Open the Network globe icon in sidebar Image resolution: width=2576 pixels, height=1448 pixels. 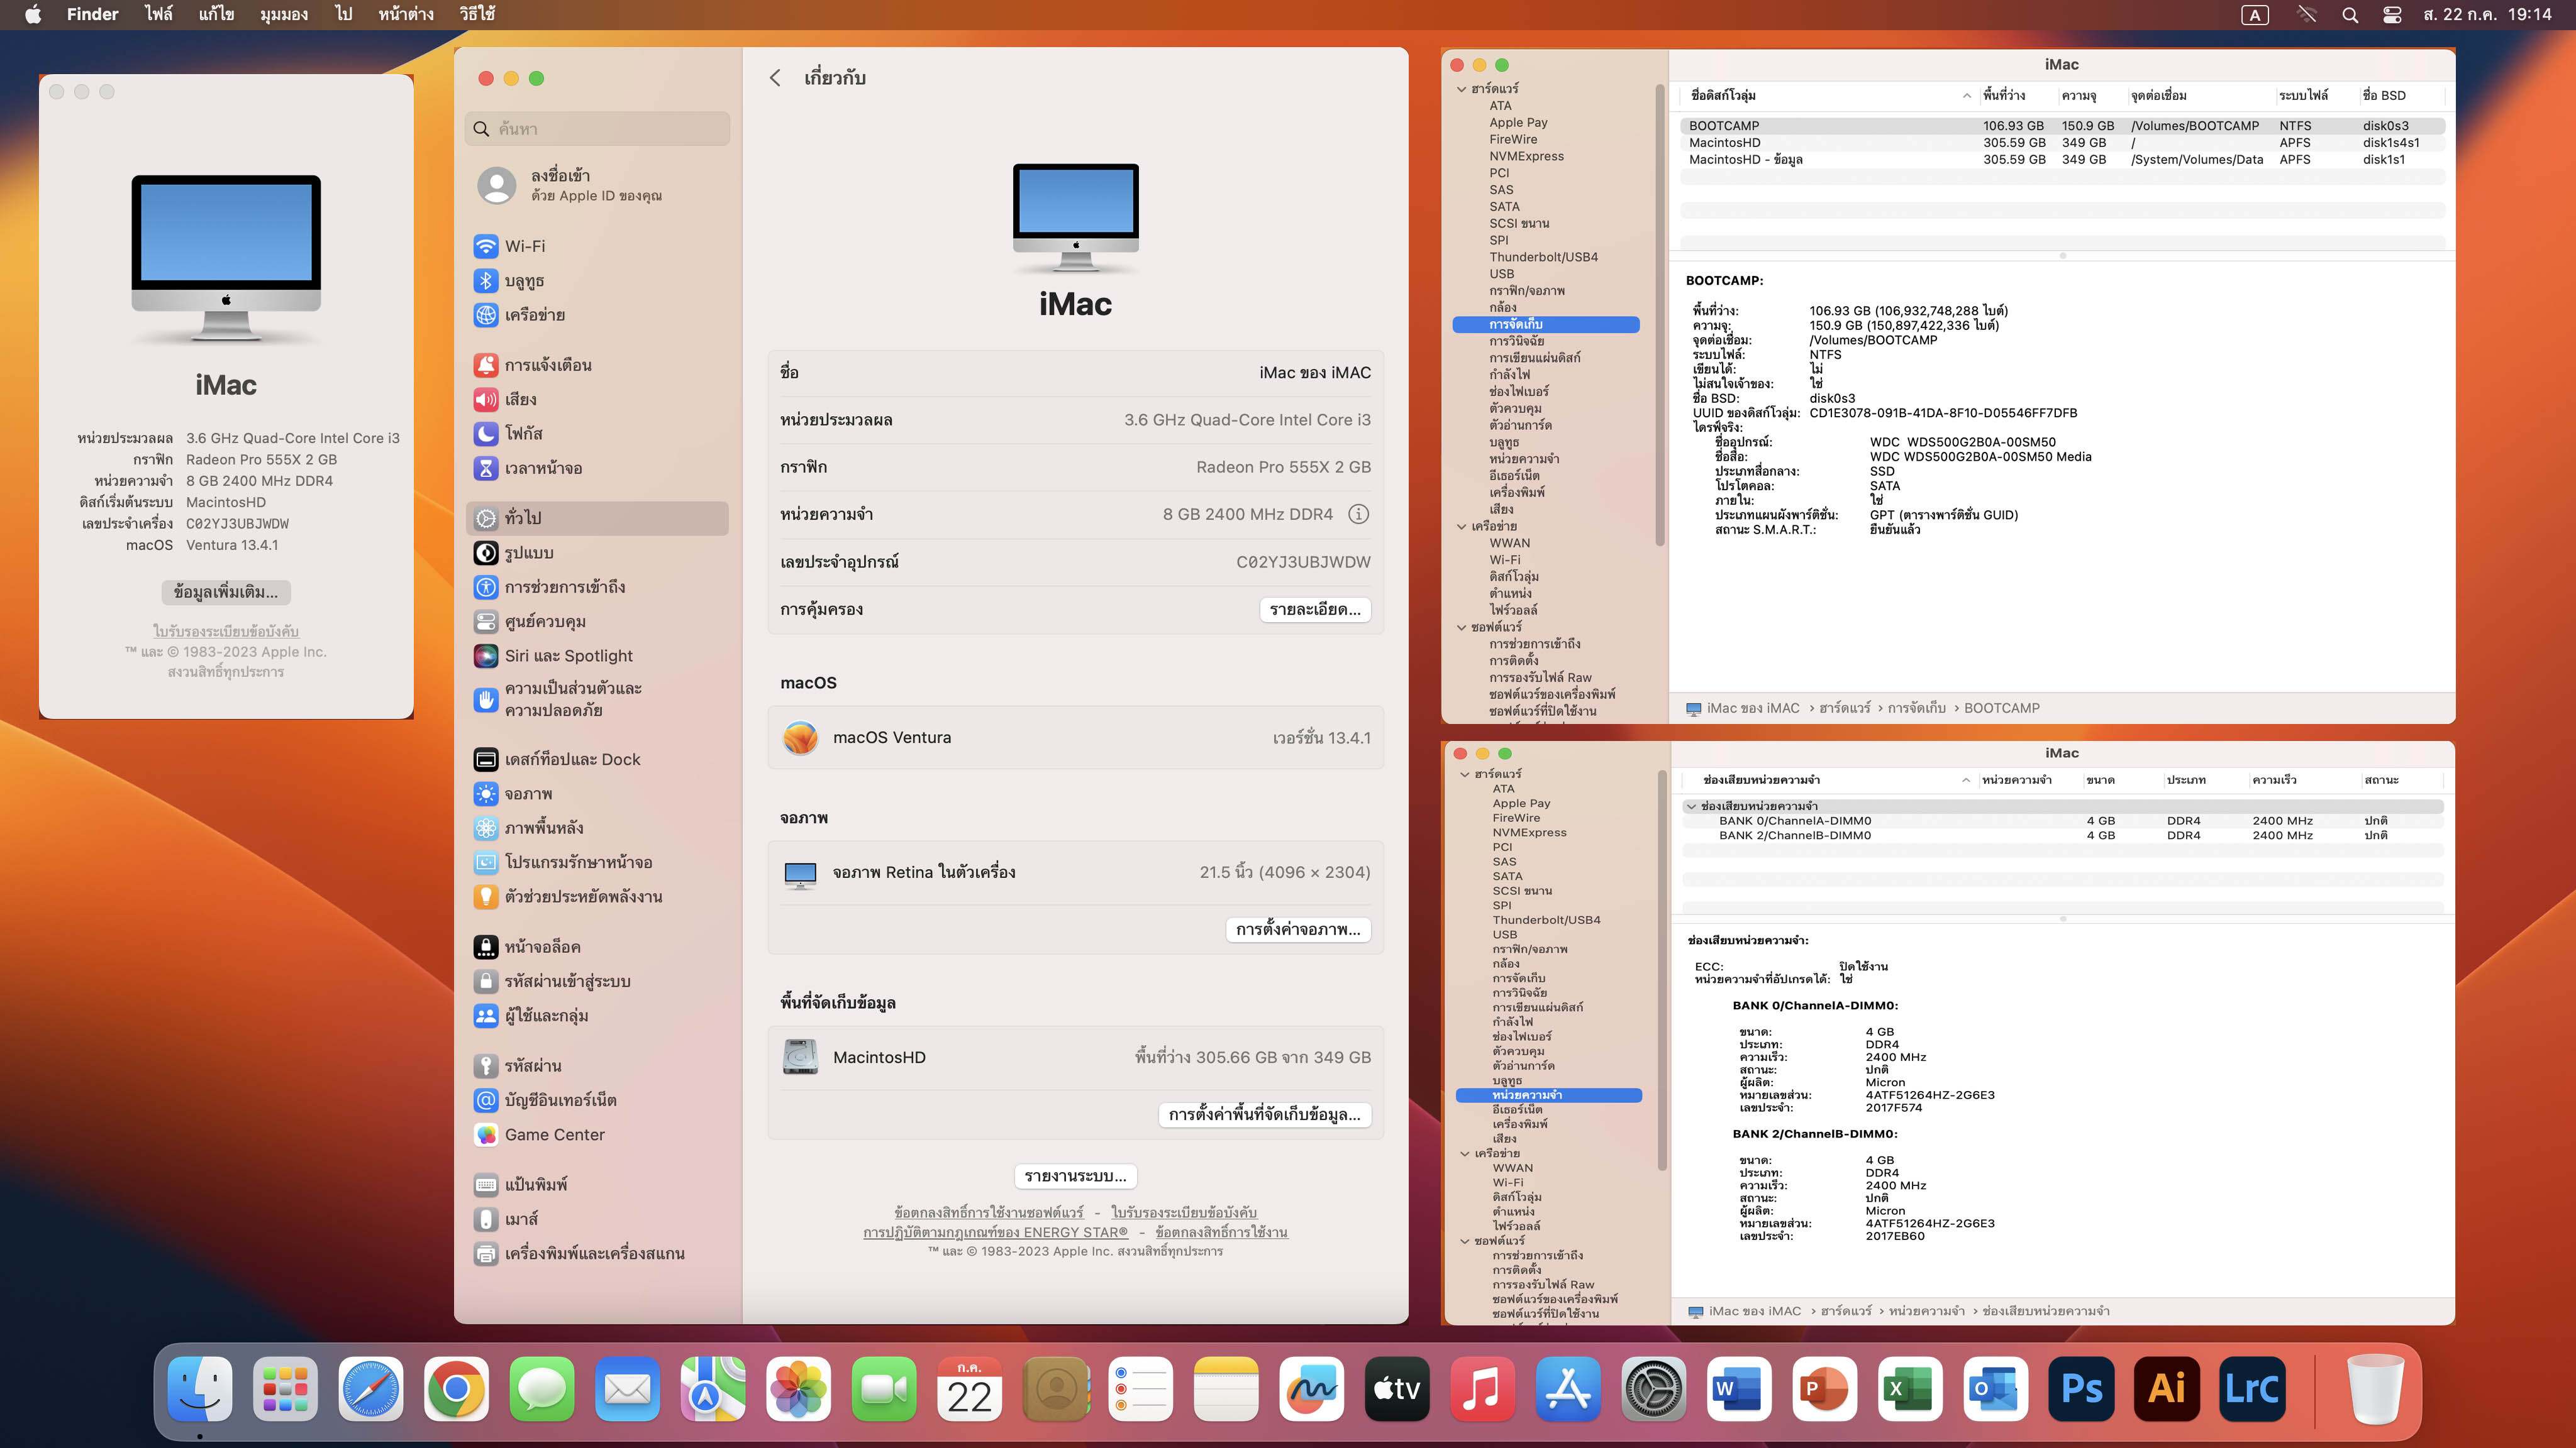pos(486,315)
